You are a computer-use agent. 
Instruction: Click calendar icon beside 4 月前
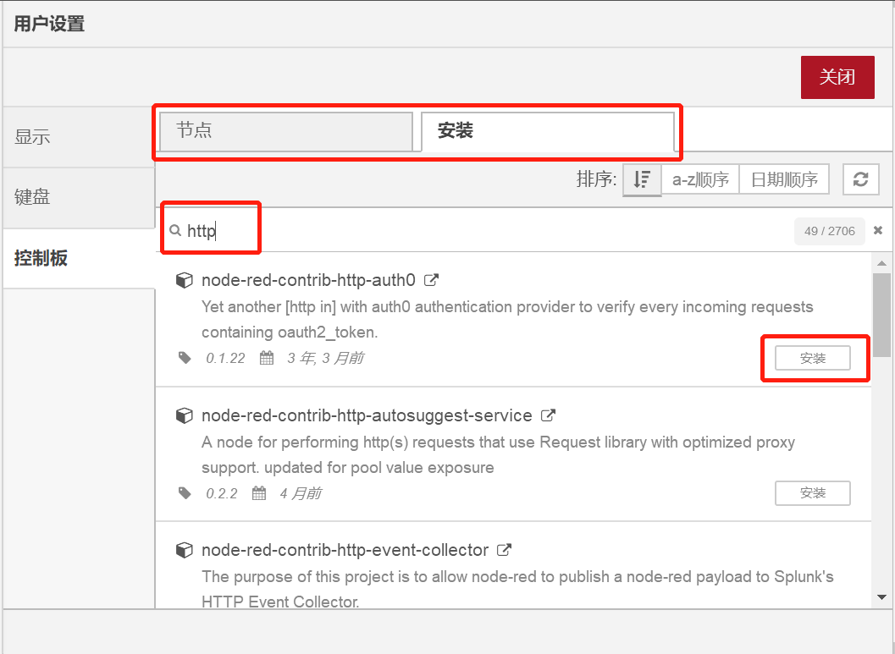click(x=259, y=492)
